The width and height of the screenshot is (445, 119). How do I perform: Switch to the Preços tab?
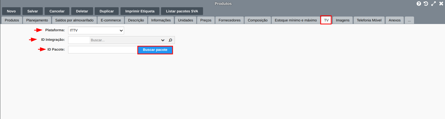pyautogui.click(x=206, y=20)
